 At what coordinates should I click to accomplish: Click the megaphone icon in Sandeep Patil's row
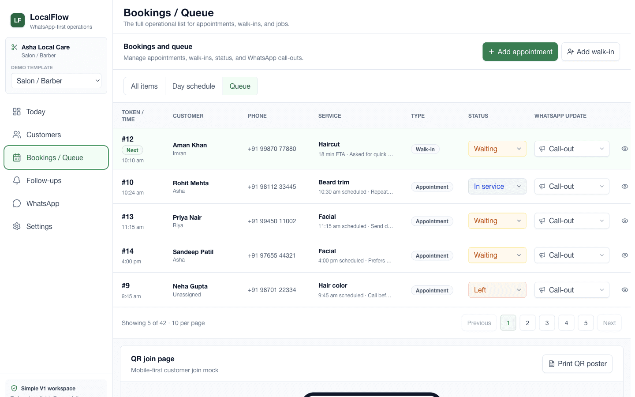pyautogui.click(x=542, y=255)
